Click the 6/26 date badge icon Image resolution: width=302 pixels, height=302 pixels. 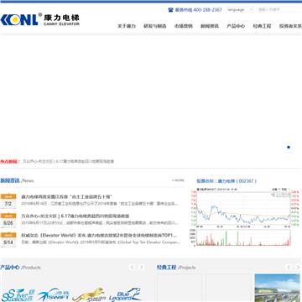pyautogui.click(x=8, y=220)
